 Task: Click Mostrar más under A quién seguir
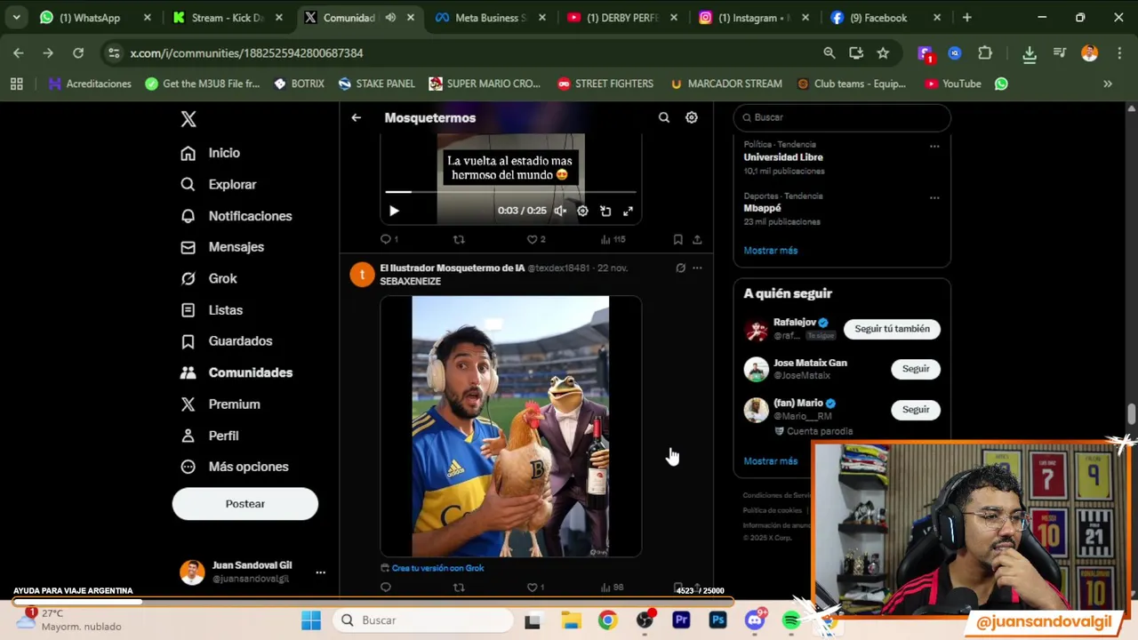pyautogui.click(x=771, y=461)
